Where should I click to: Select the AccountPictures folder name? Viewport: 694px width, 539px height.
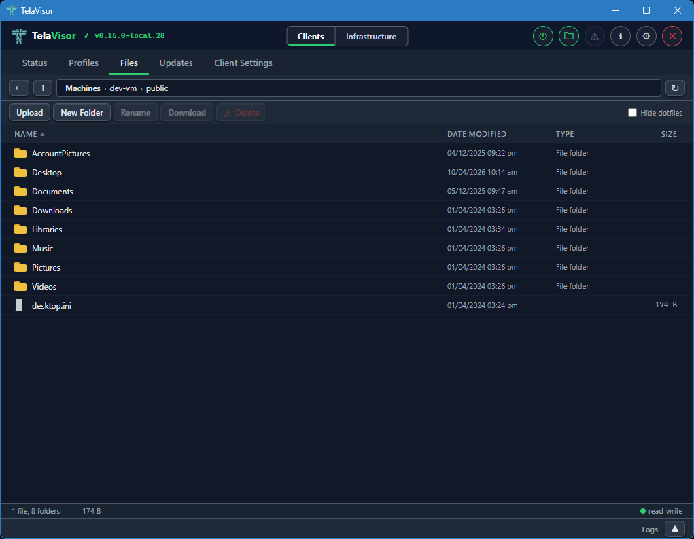coord(60,153)
